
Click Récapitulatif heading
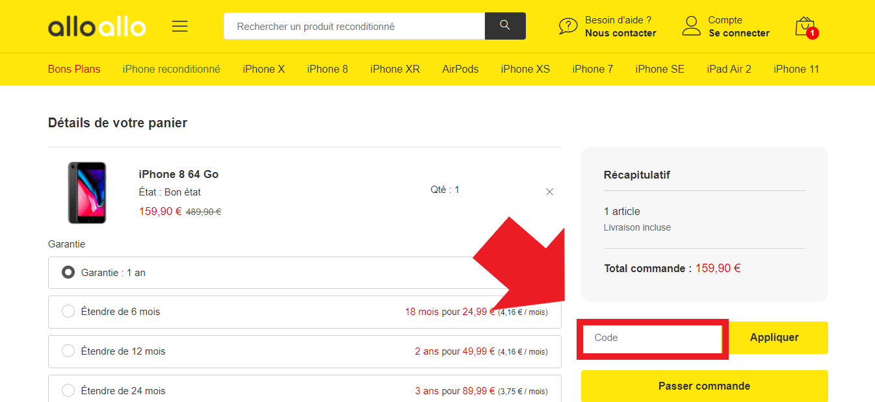pos(637,175)
